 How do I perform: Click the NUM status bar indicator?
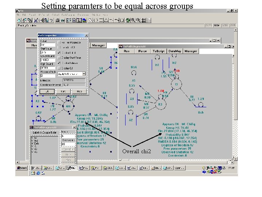point(217,26)
